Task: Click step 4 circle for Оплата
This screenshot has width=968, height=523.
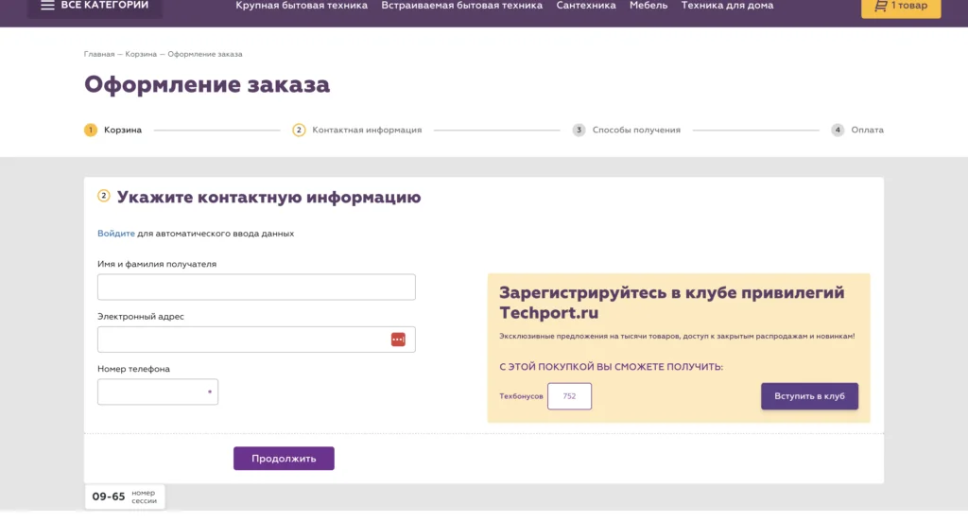Action: click(x=838, y=131)
